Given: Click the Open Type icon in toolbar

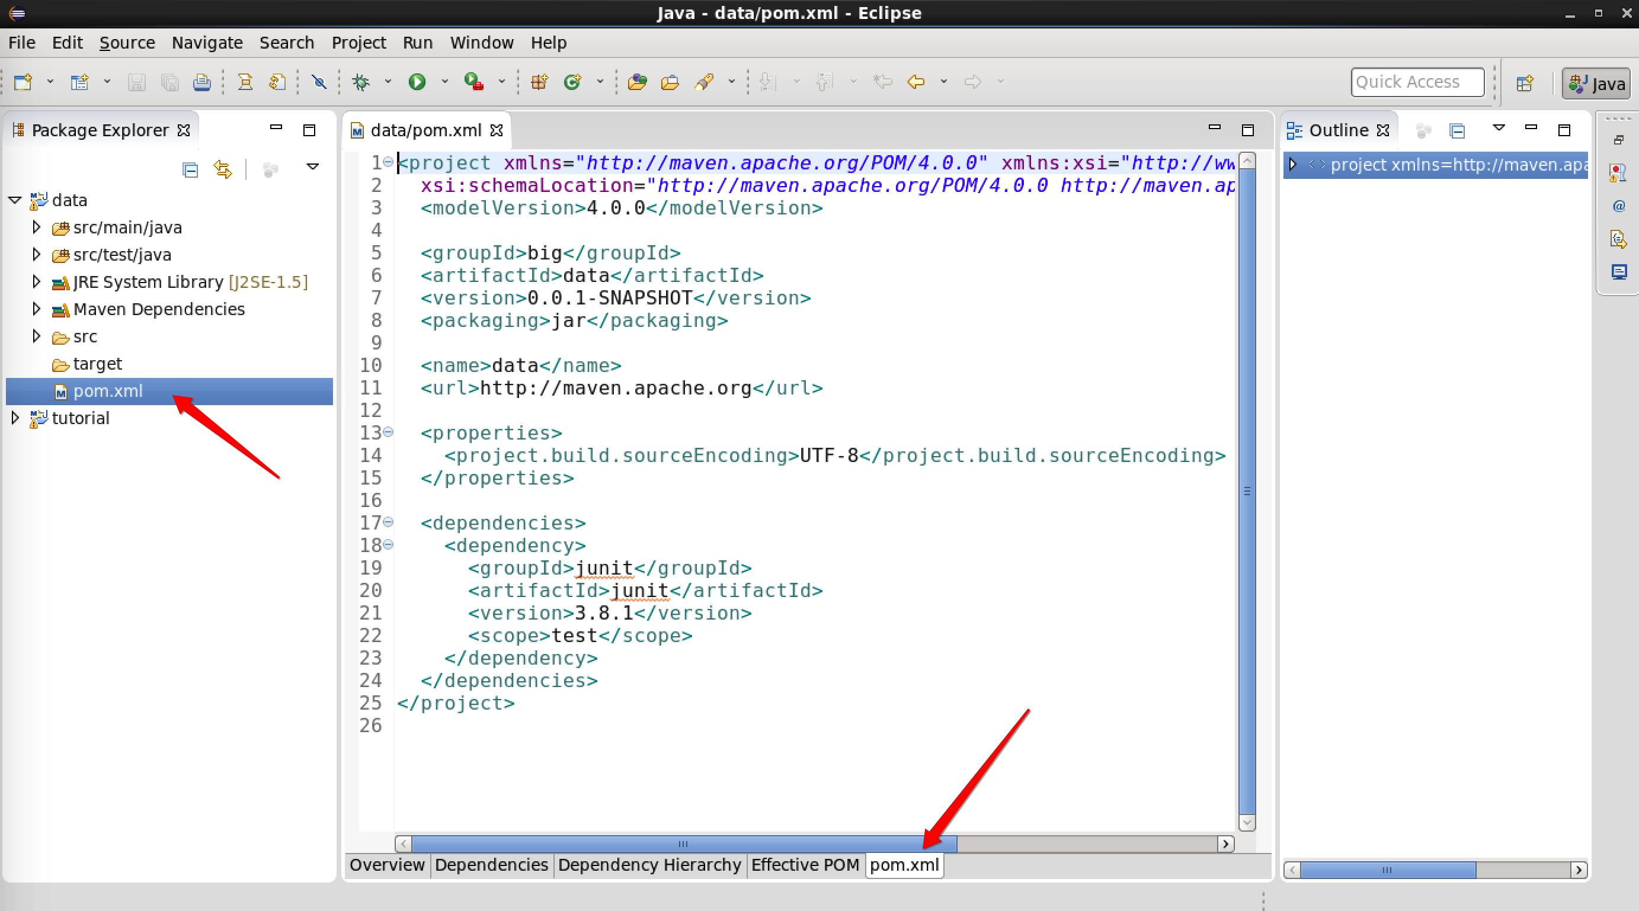Looking at the screenshot, I should tap(637, 81).
